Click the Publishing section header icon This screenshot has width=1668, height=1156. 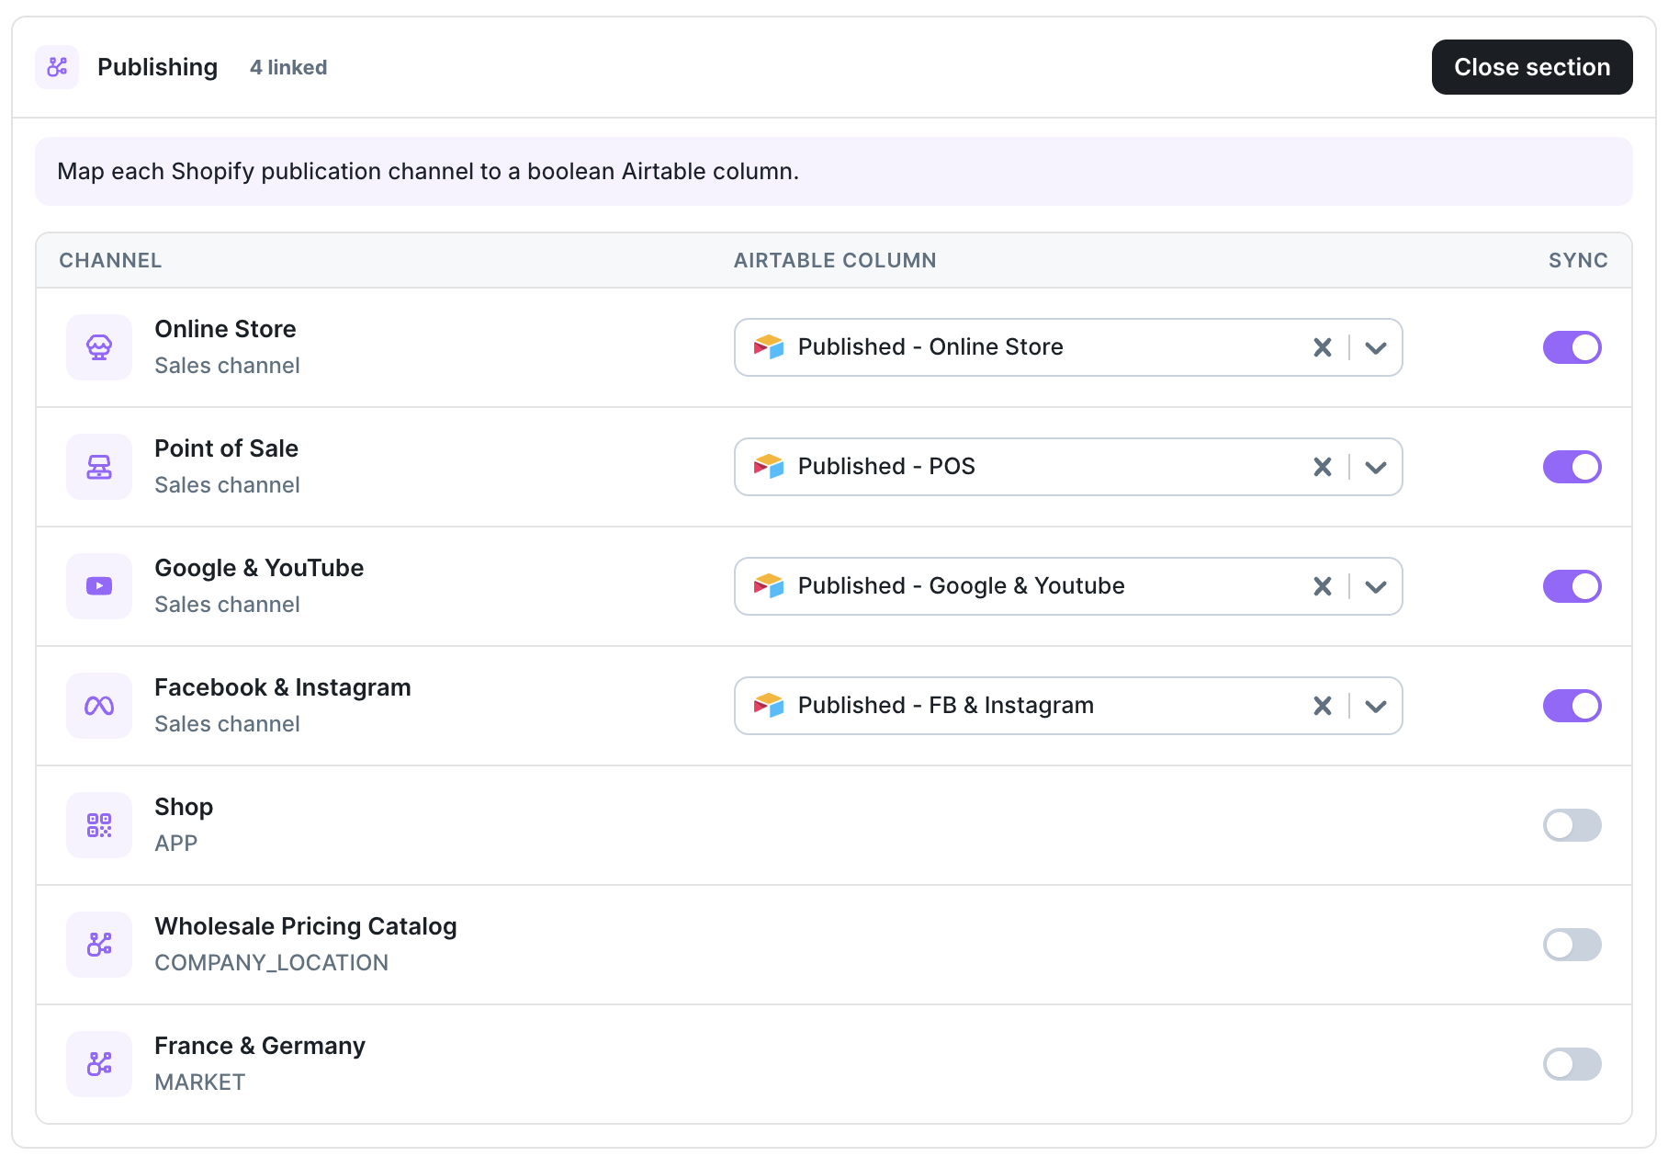pos(57,67)
